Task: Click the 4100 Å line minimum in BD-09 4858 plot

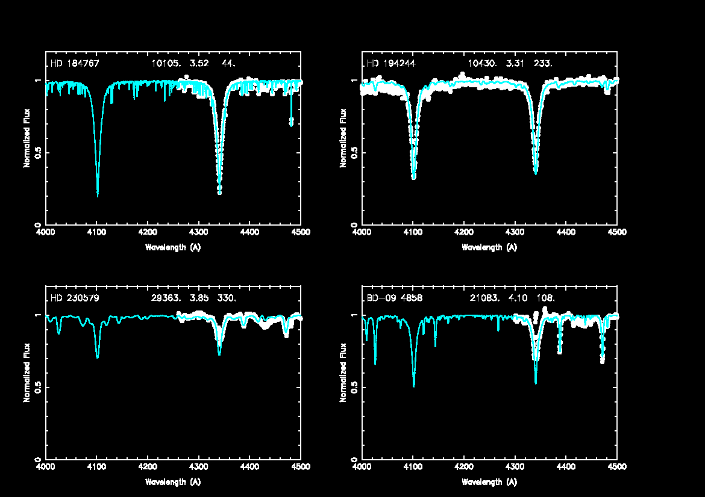Action: click(x=413, y=384)
